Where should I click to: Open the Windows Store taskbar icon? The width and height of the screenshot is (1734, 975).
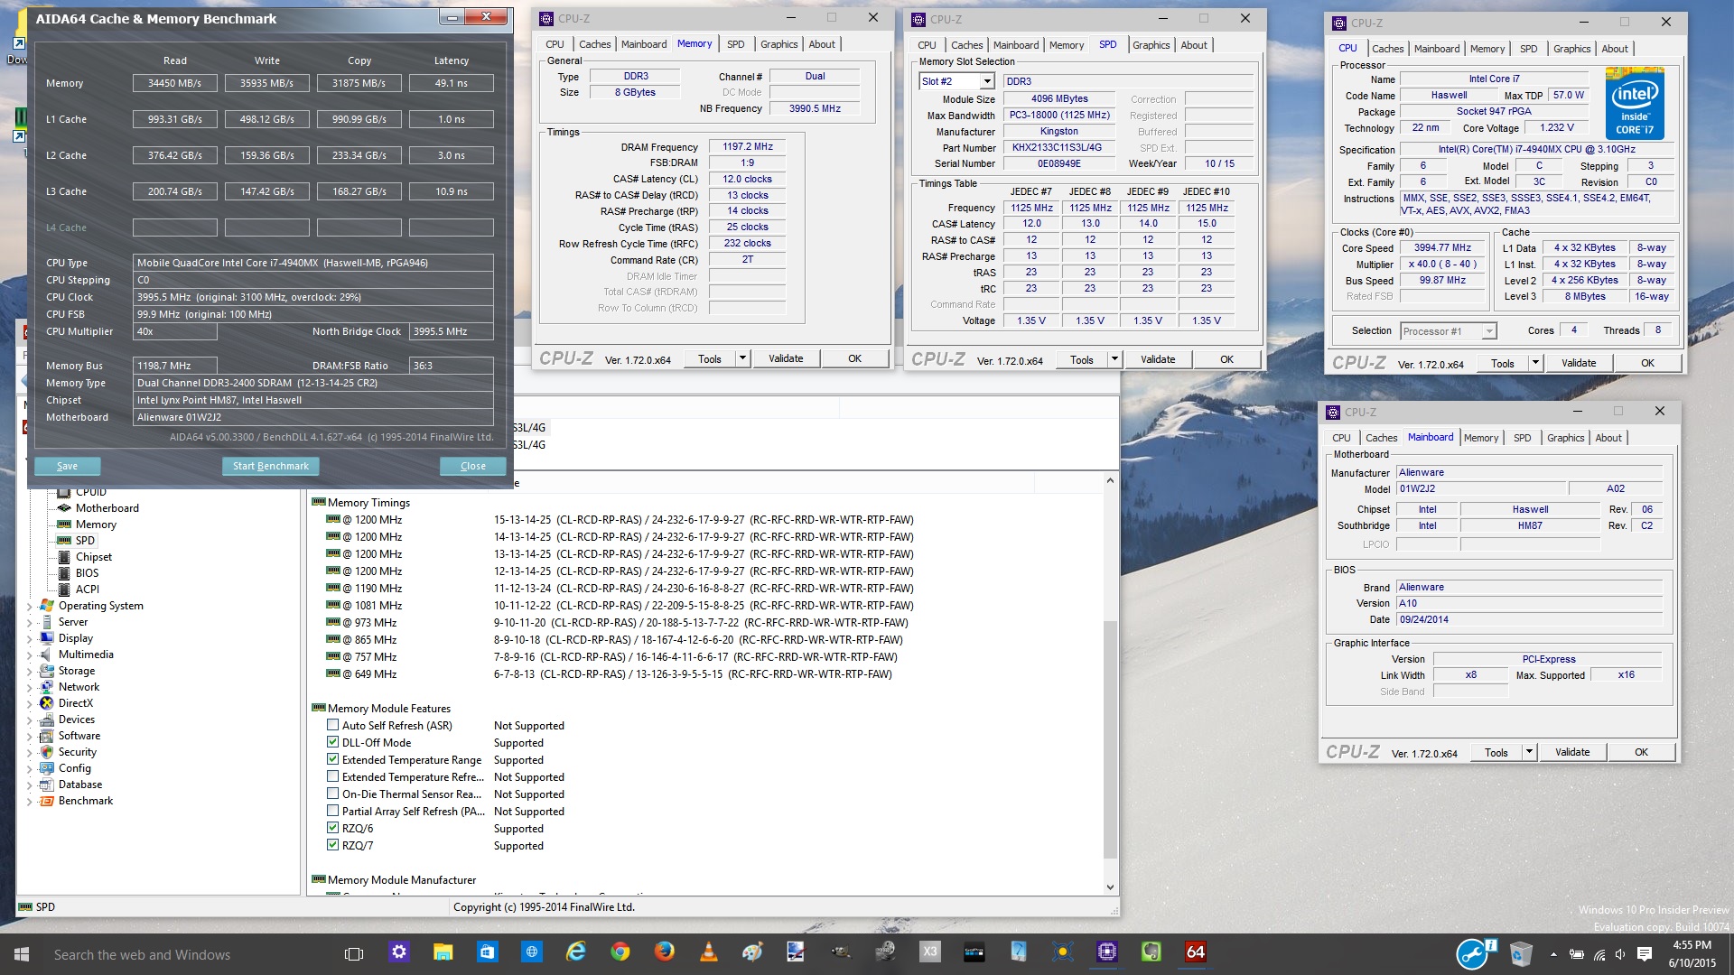[487, 952]
